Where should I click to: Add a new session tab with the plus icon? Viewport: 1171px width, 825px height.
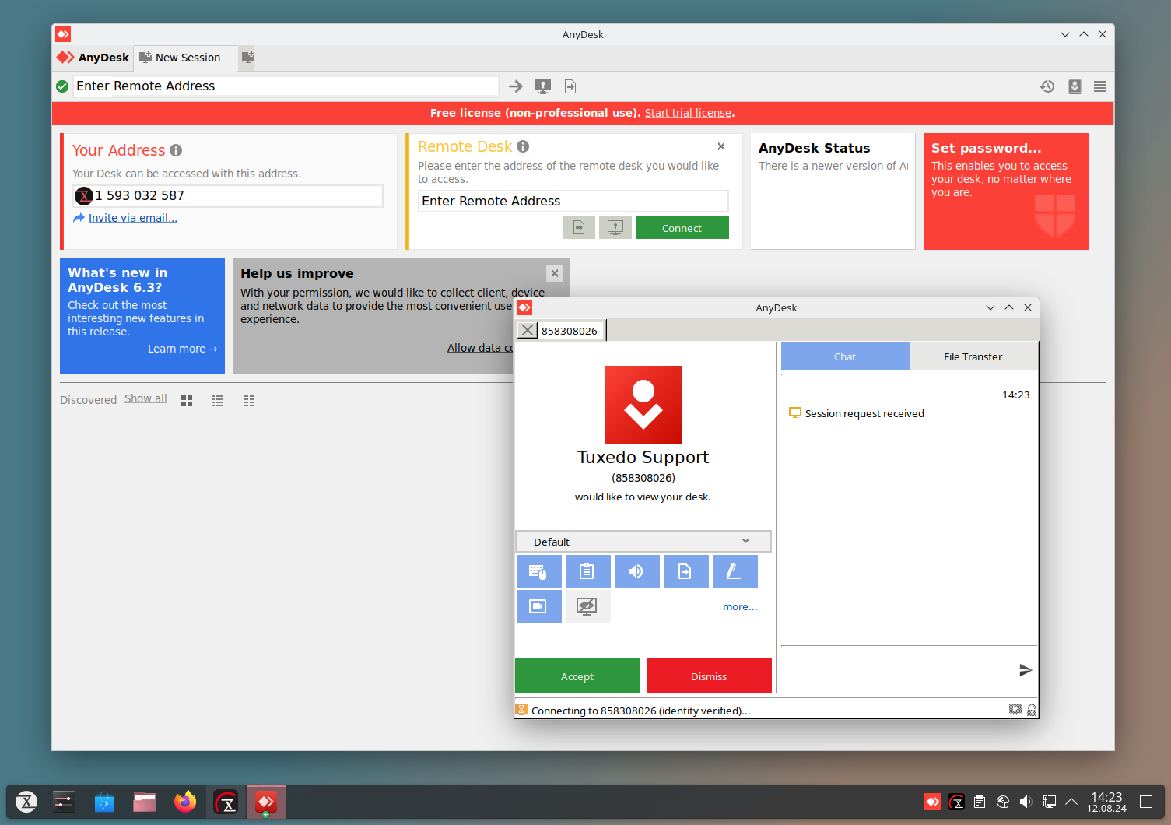coord(247,58)
